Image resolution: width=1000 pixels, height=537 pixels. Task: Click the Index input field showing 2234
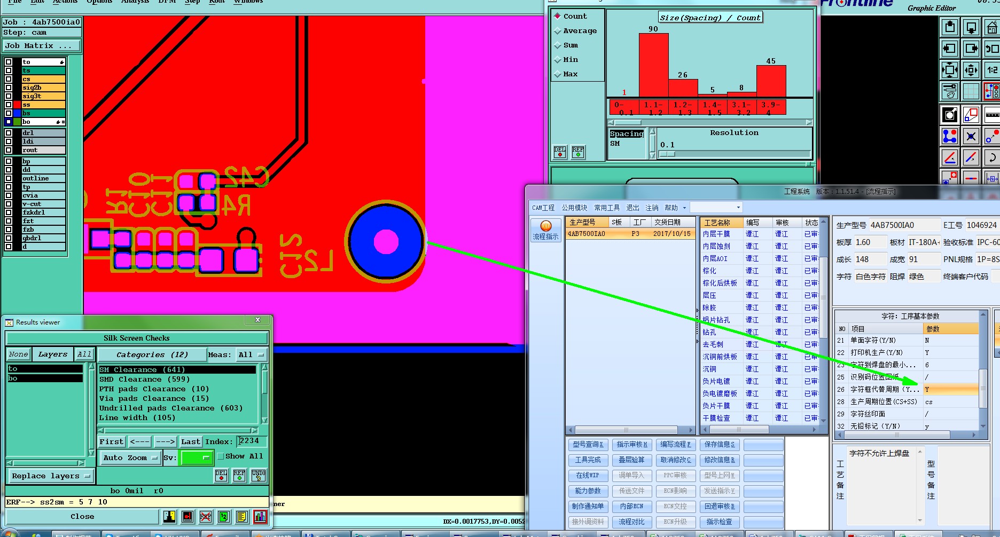[252, 441]
